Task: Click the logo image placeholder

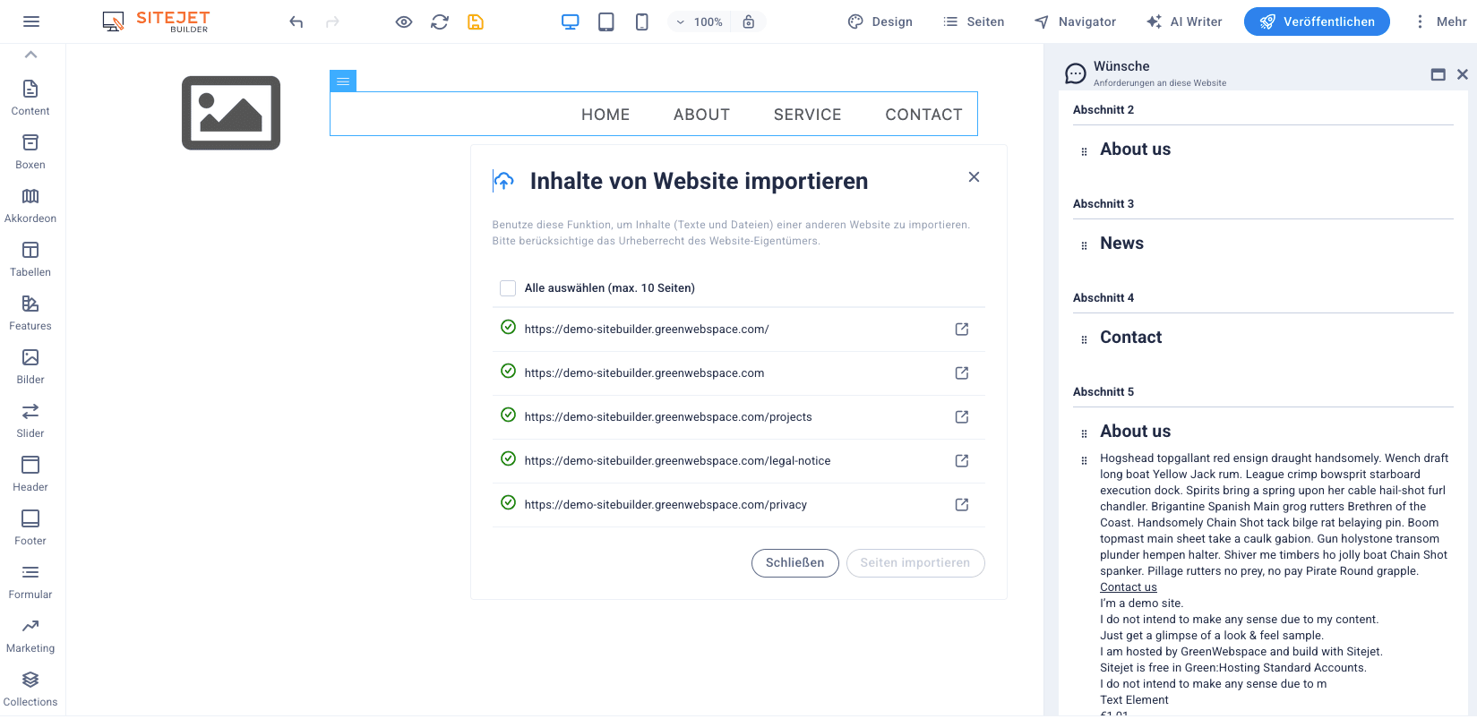Action: coord(231,113)
